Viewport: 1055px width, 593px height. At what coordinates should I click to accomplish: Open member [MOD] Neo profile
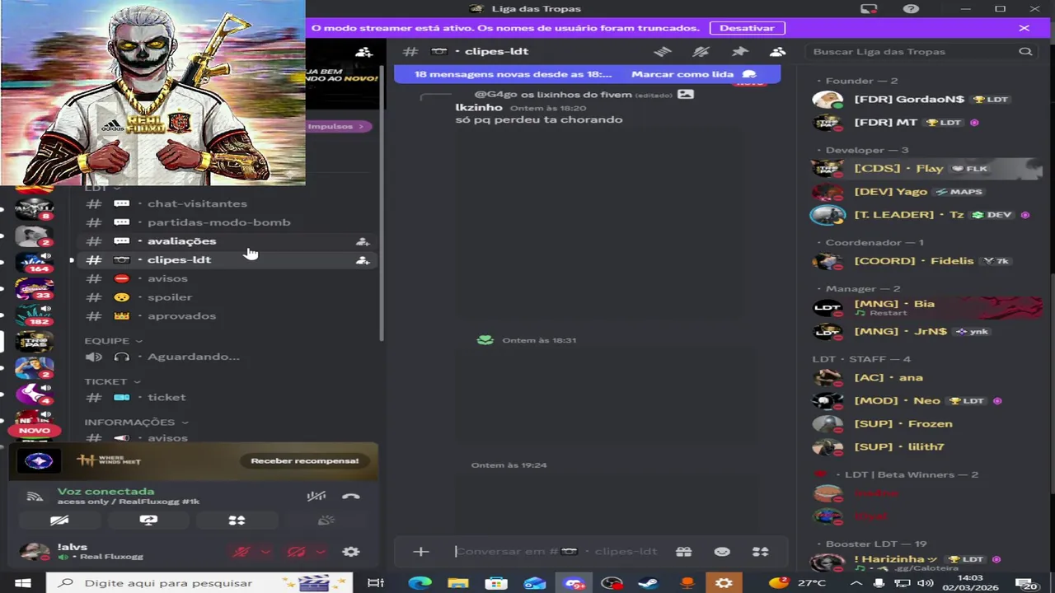pyautogui.click(x=927, y=401)
